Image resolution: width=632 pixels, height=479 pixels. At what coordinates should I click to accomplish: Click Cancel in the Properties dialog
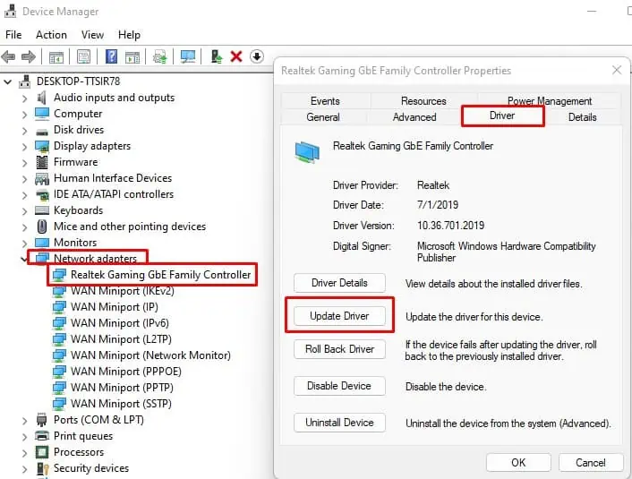click(x=591, y=463)
